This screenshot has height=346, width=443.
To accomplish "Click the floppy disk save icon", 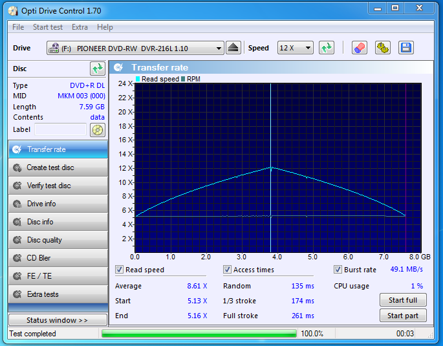I will 406,48.
